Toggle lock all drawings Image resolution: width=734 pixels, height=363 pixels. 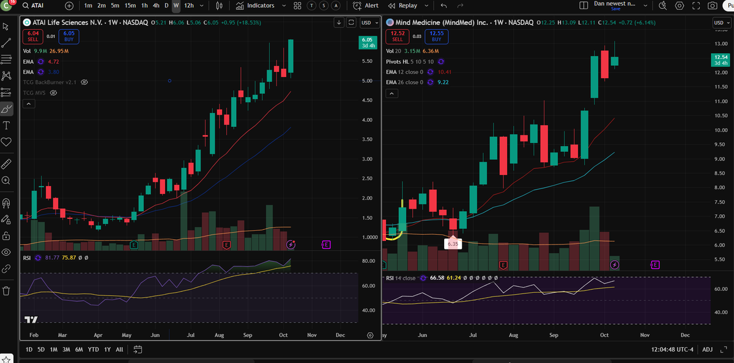coord(6,235)
